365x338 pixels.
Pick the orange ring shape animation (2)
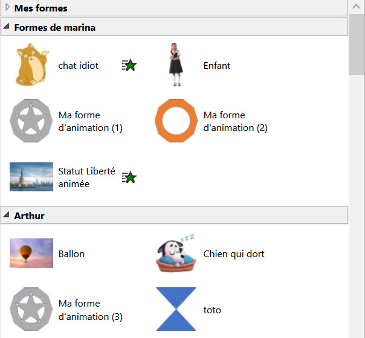coord(176,121)
